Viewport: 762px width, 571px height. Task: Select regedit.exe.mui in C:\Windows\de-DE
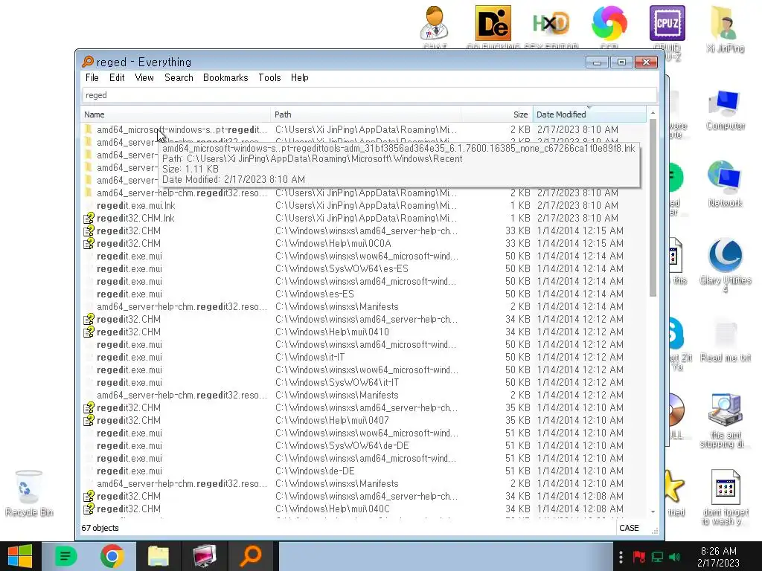(363, 471)
